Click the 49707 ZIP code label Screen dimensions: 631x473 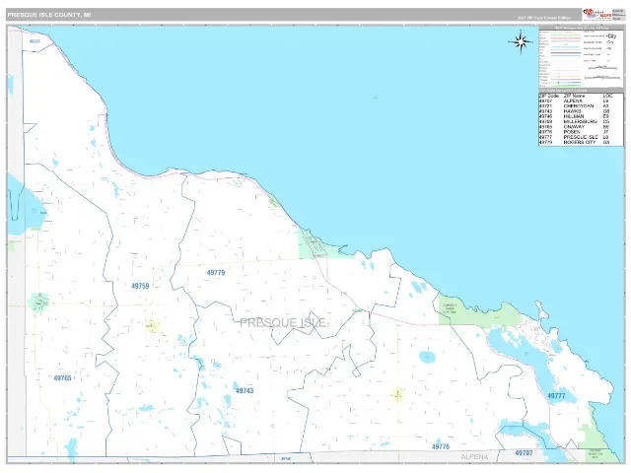[524, 453]
